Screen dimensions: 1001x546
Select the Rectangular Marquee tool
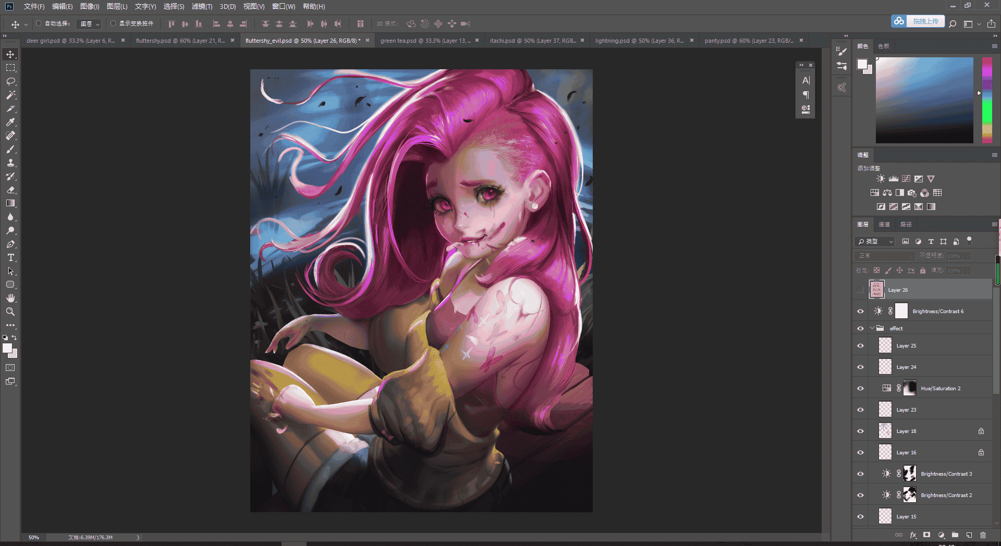point(10,68)
